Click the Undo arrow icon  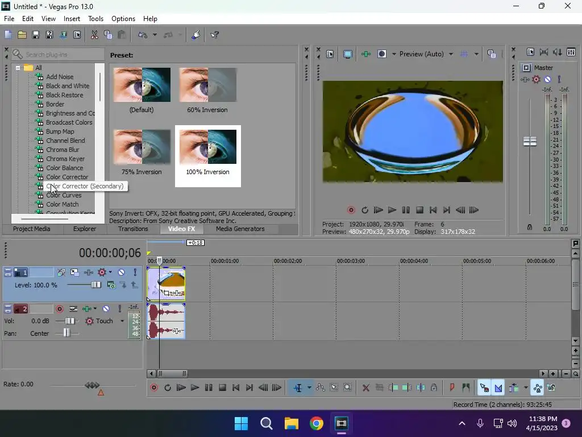point(143,35)
